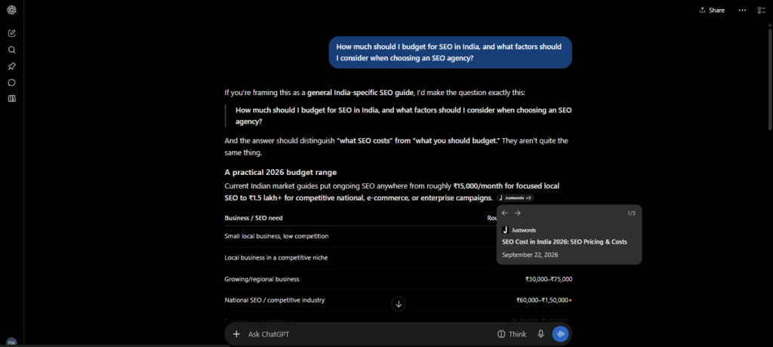Click the microphone dictation icon

[x=540, y=334]
